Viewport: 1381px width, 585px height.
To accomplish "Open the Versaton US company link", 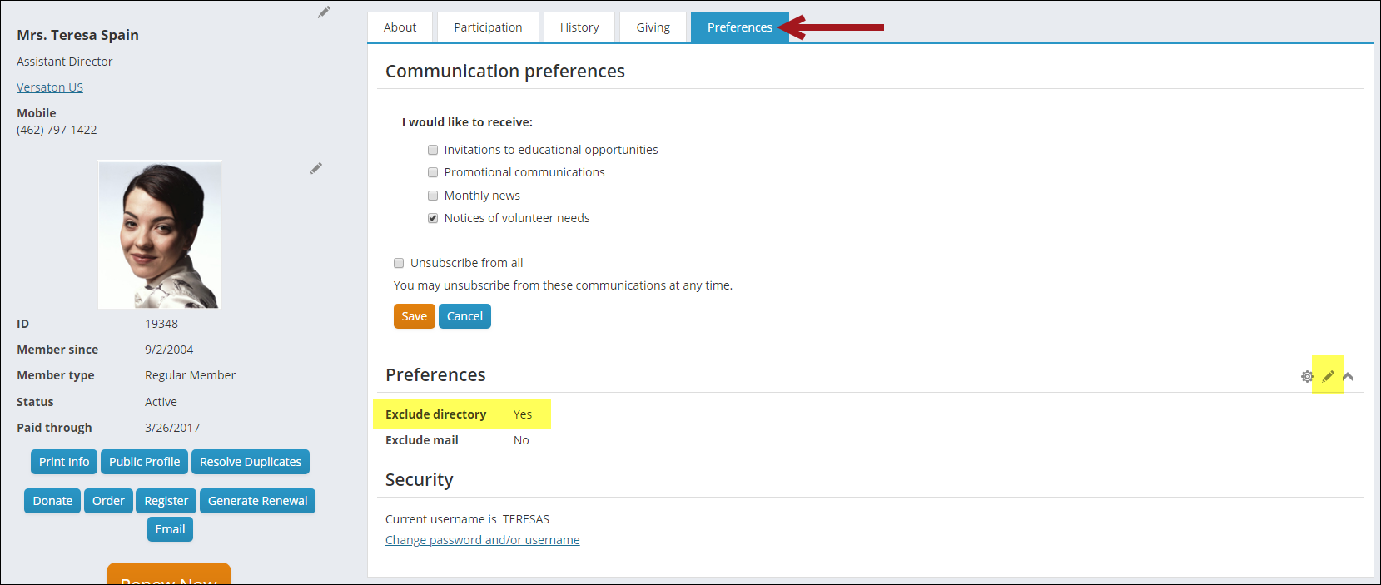I will [50, 87].
